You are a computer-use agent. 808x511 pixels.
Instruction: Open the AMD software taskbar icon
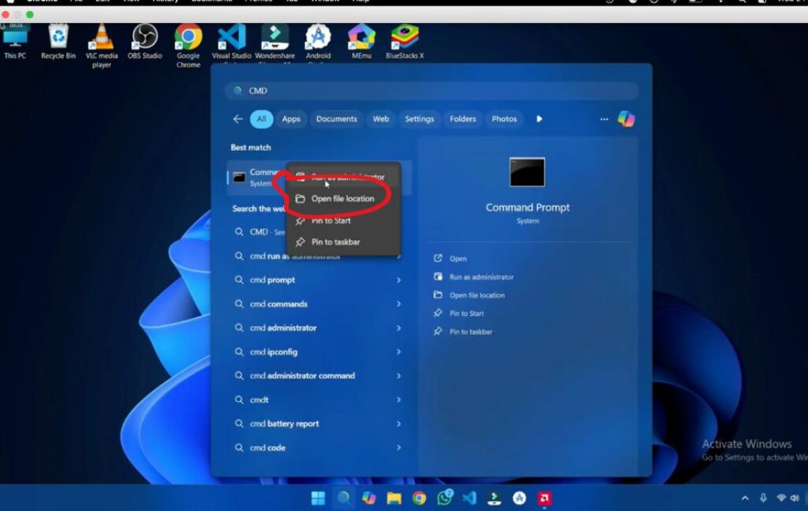544,498
